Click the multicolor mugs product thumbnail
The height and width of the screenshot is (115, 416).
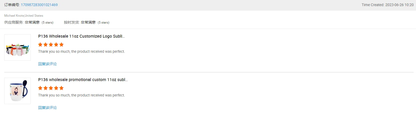tap(17, 47)
